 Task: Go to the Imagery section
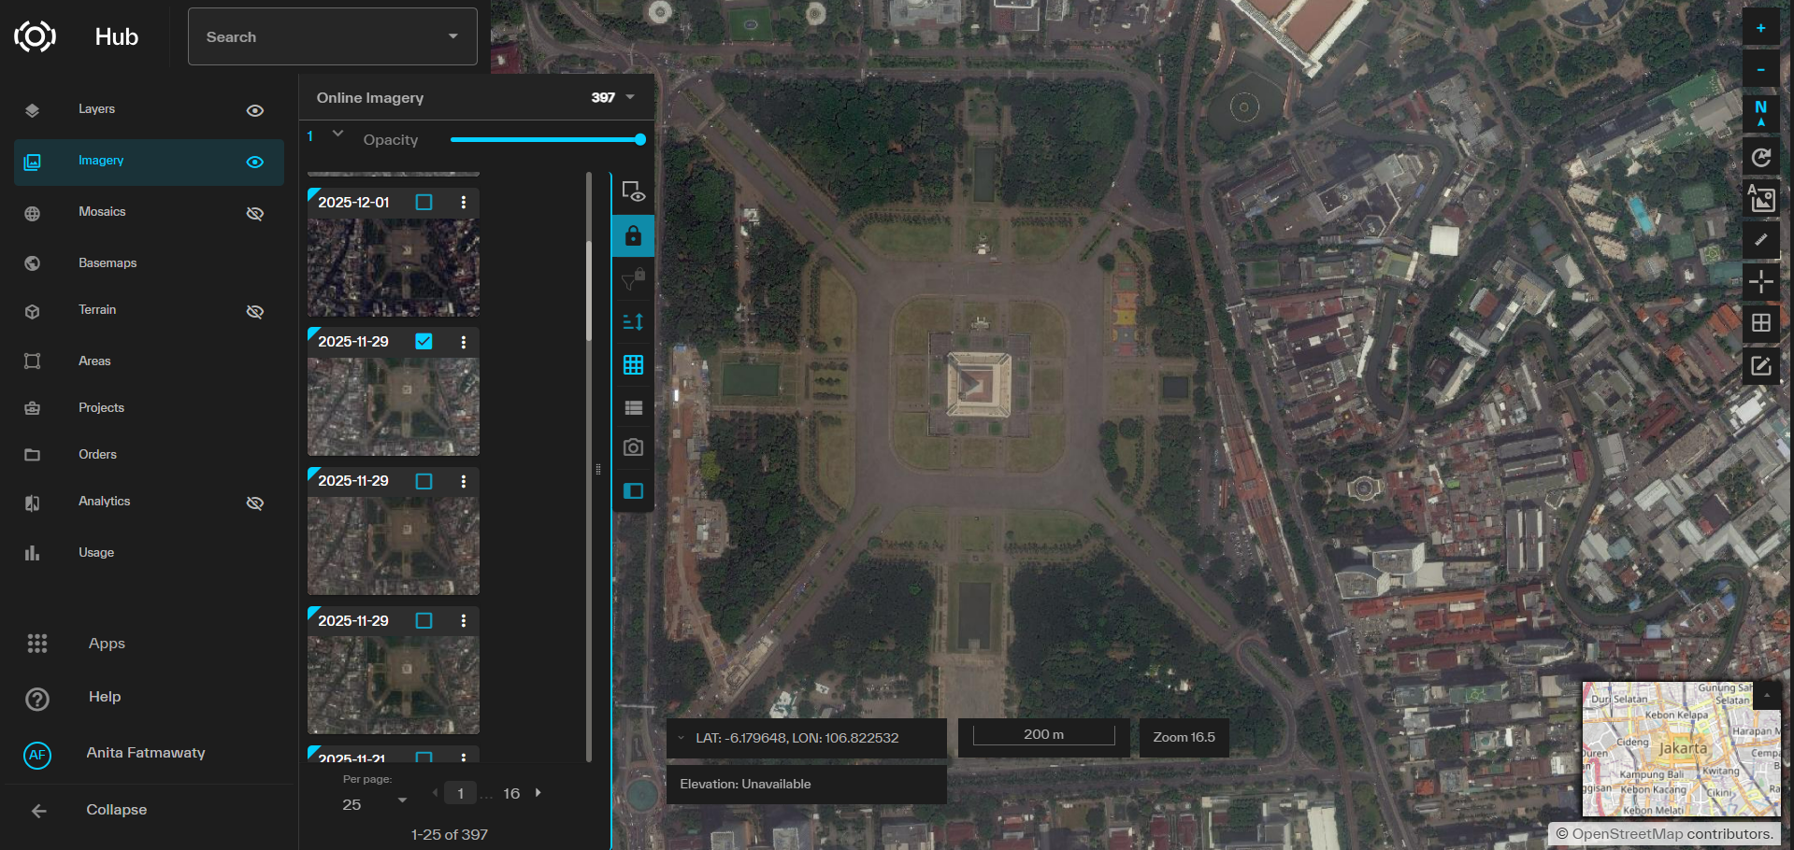[x=100, y=160]
